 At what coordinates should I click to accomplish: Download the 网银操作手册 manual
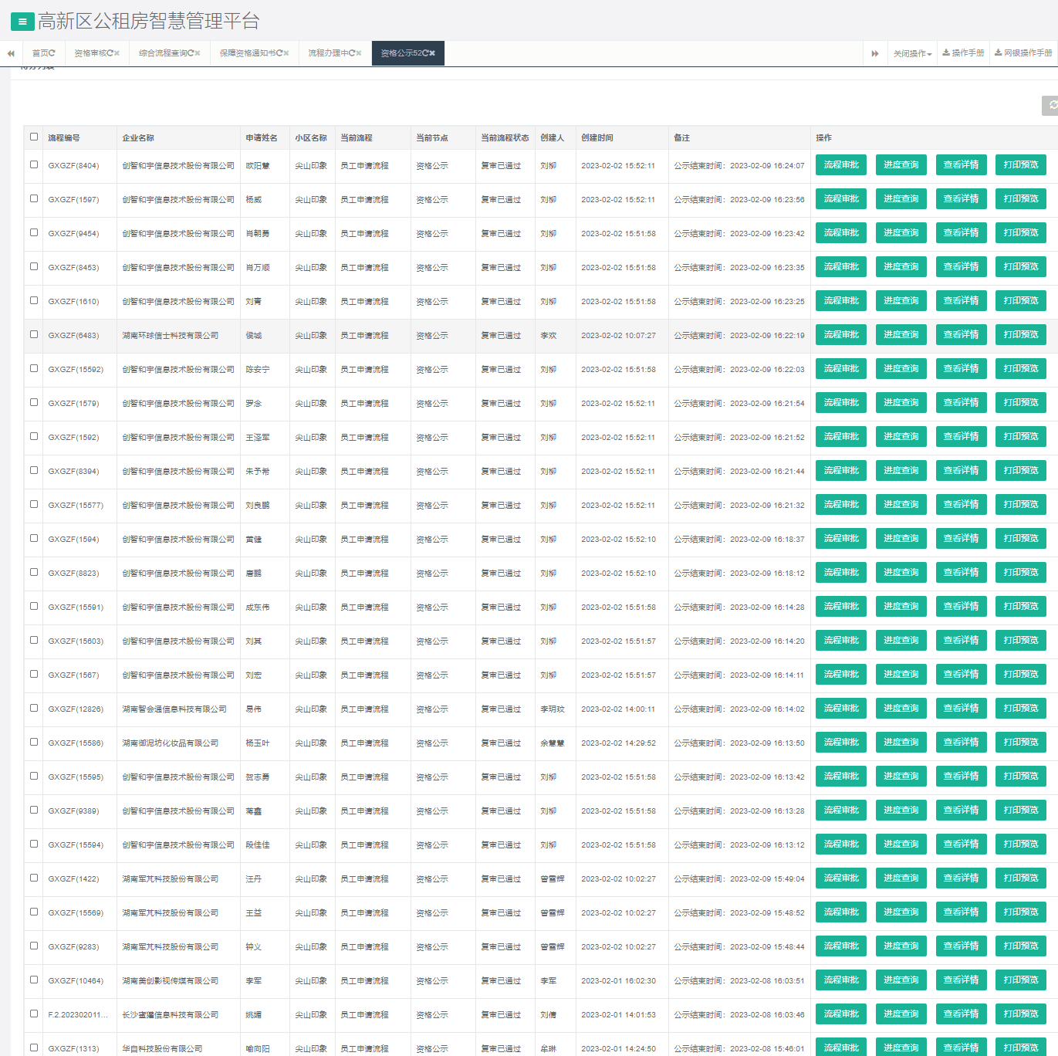point(1023,53)
